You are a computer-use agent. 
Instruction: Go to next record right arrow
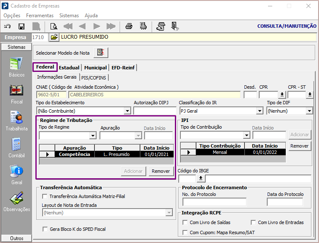tap(97, 26)
